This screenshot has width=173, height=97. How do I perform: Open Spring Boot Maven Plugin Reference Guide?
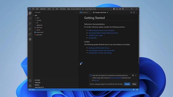pos(103,33)
